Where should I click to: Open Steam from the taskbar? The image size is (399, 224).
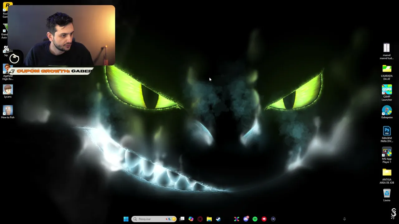[x=218, y=219]
